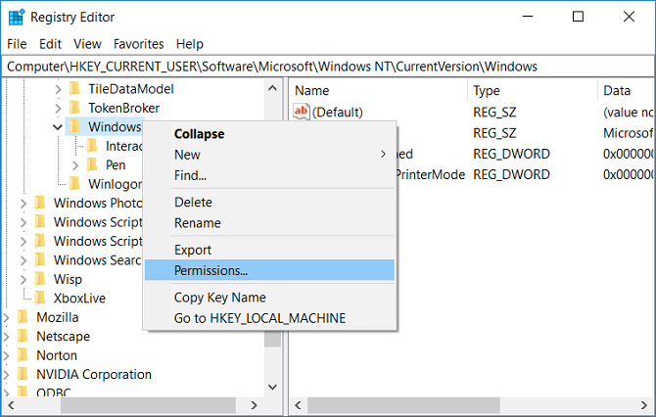The image size is (656, 417).
Task: Click Copy Key Name option
Action: (x=219, y=298)
